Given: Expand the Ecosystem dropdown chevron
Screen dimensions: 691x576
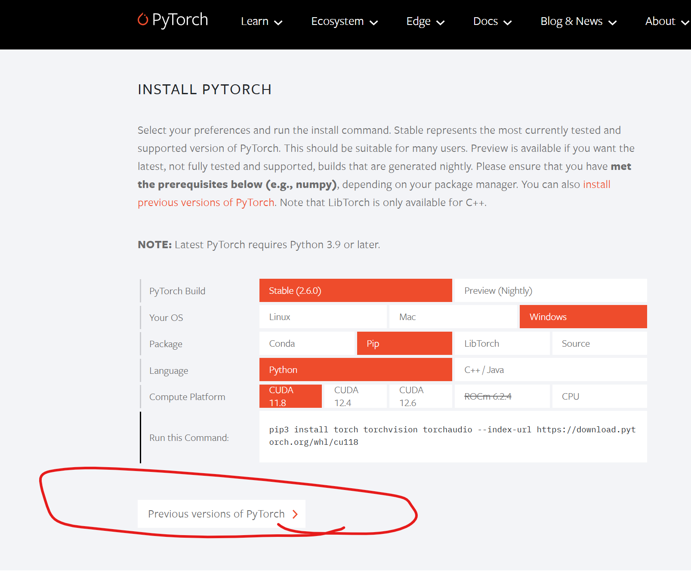Looking at the screenshot, I should pyautogui.click(x=374, y=22).
